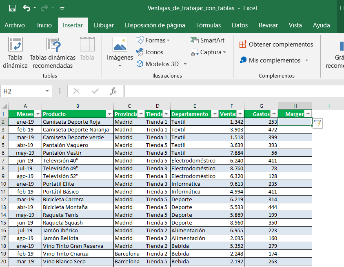Insert a SmartArt graphic
Screen dimensions: 344x267
coord(207,40)
